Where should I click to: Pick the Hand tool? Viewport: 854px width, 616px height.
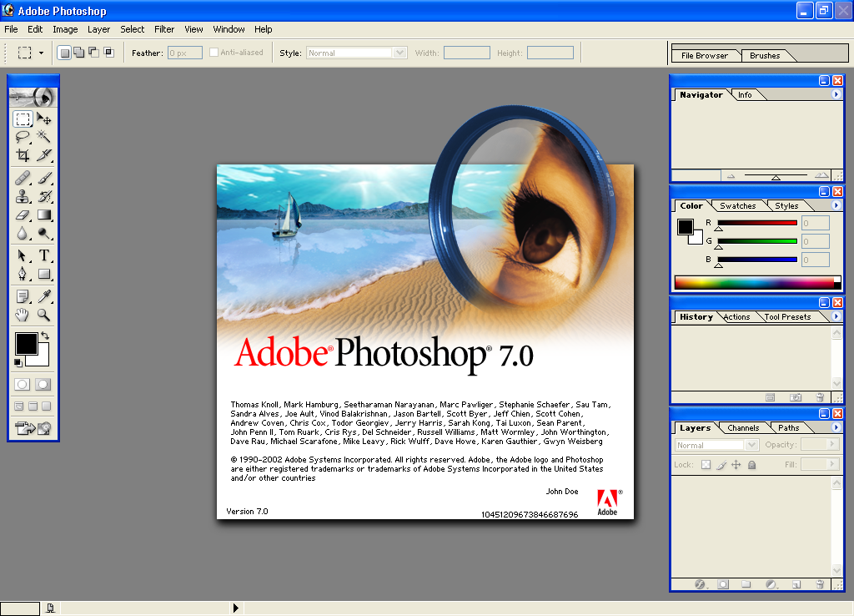click(23, 315)
